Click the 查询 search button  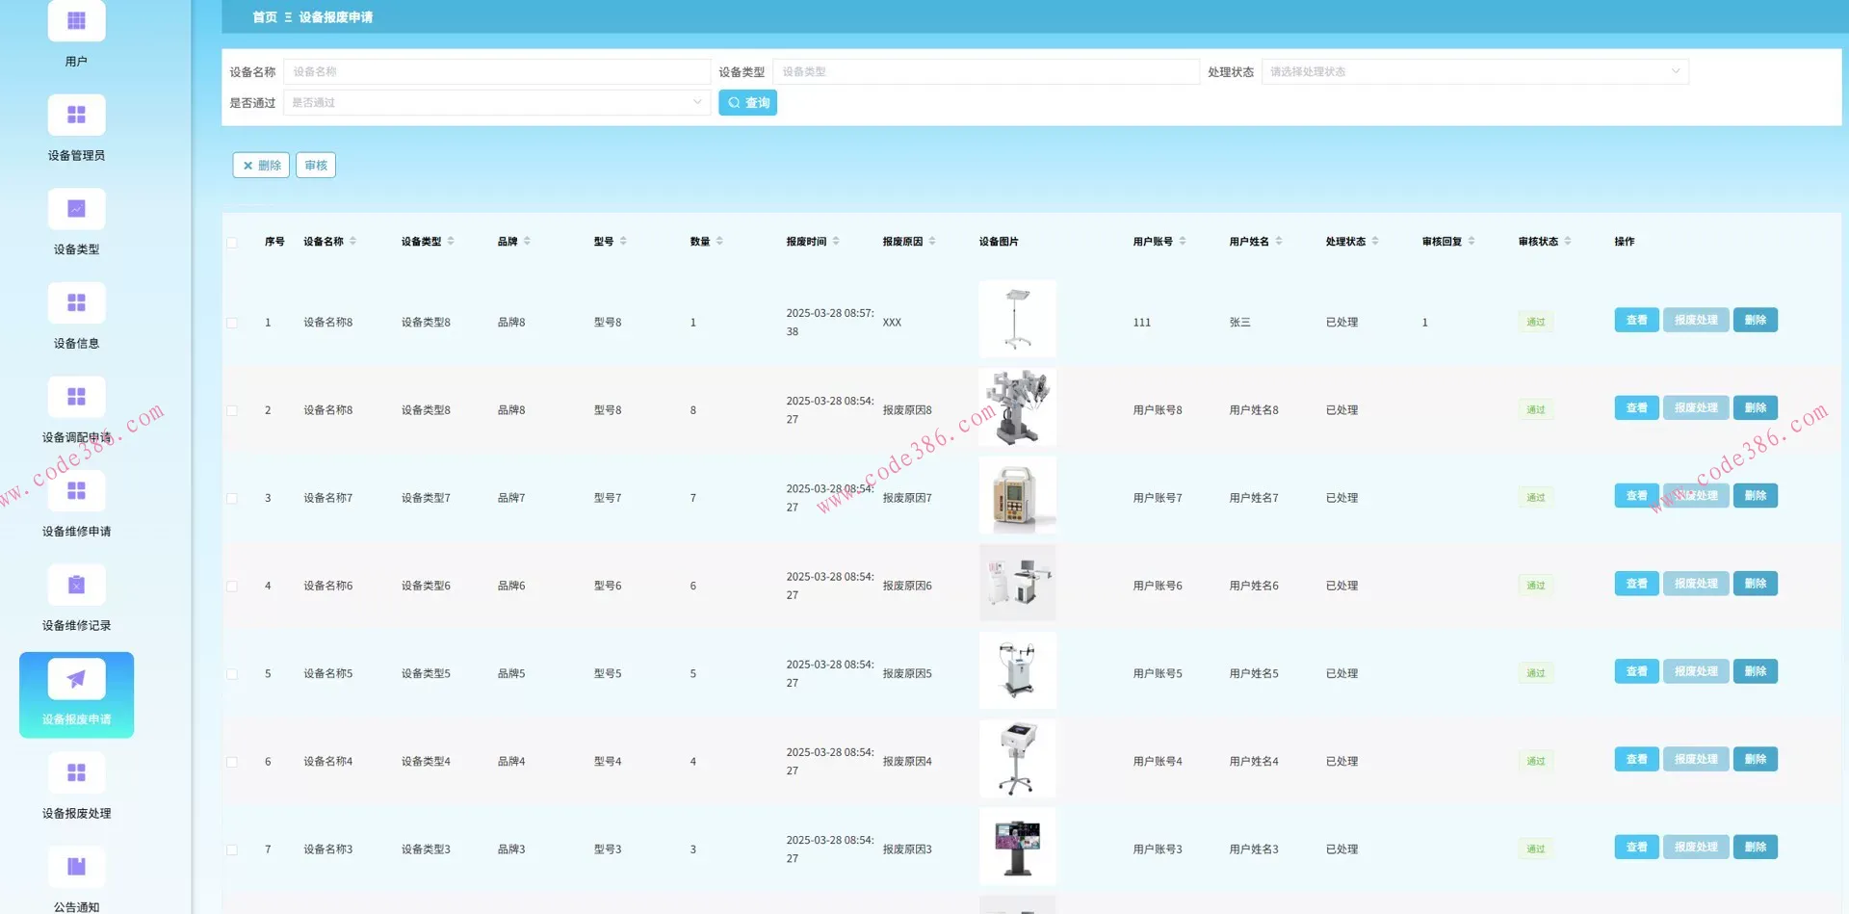[x=747, y=103]
